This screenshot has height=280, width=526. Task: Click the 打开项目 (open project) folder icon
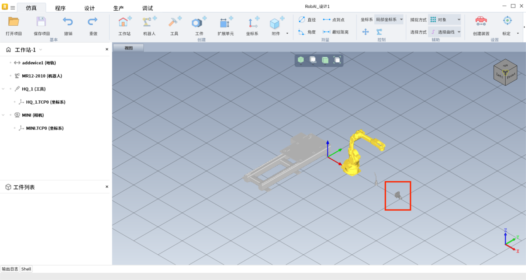14,22
